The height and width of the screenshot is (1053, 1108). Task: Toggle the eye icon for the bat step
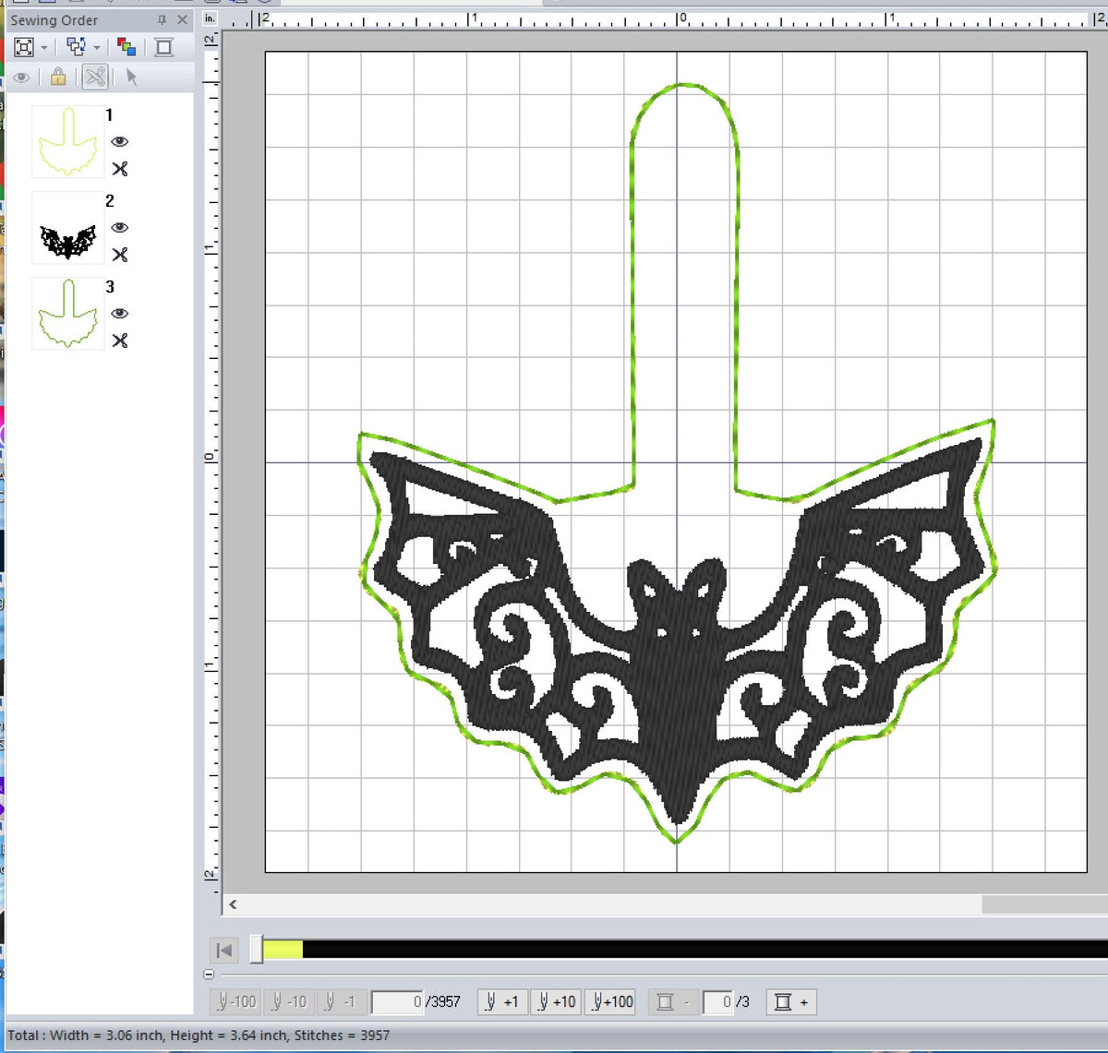coord(120,228)
